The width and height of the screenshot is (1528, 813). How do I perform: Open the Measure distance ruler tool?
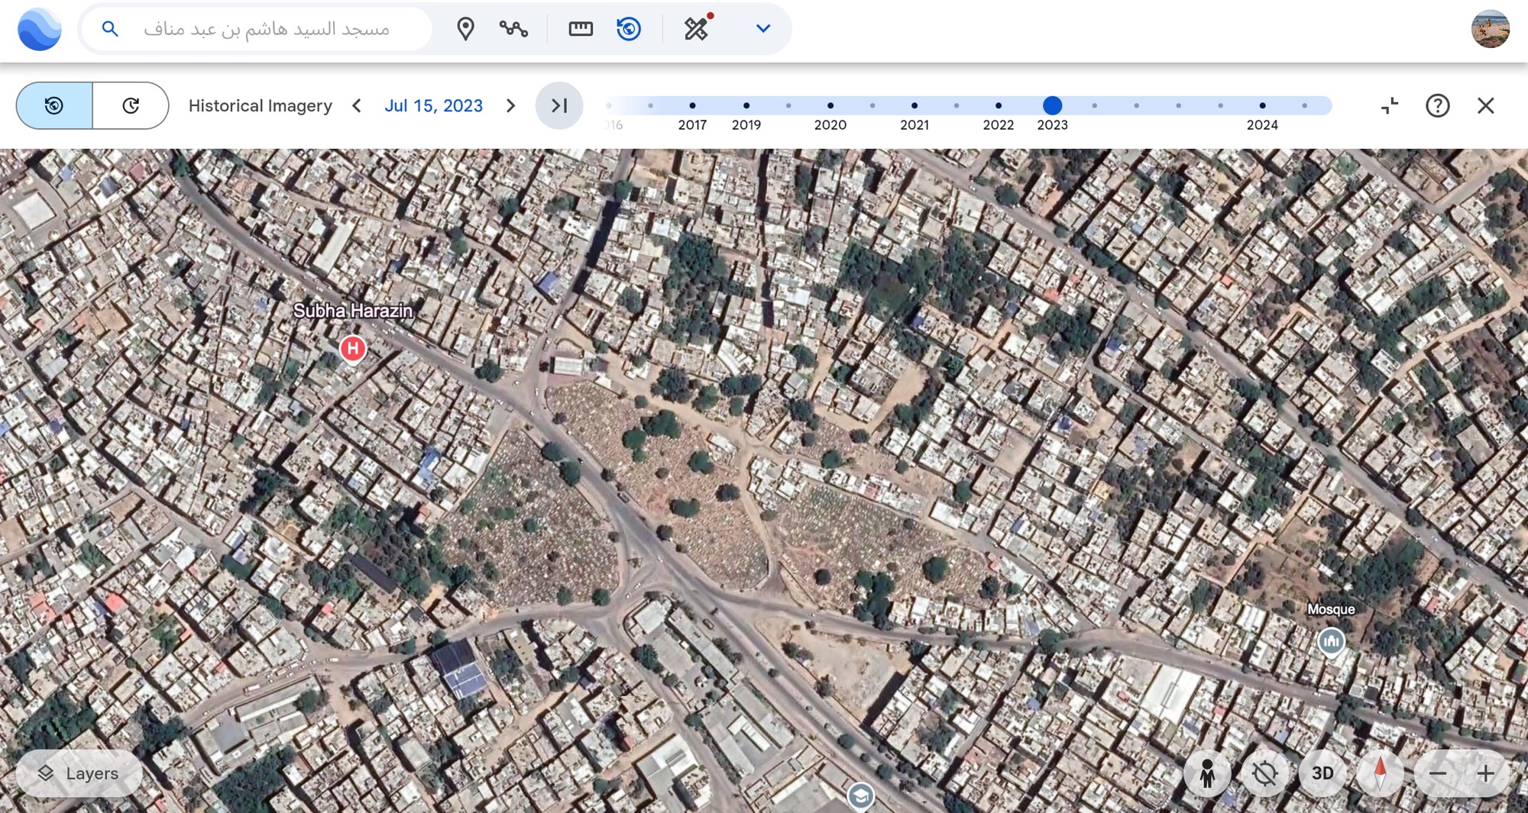581,29
